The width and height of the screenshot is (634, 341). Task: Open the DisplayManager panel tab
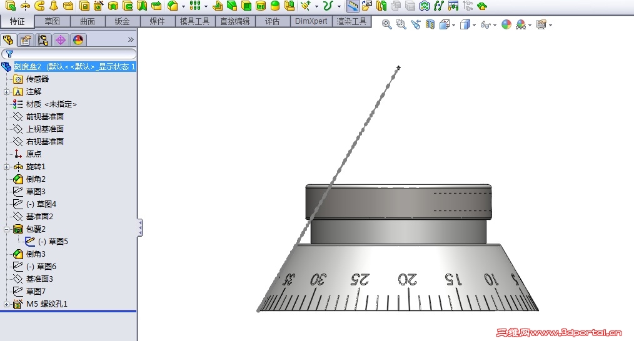[78, 39]
